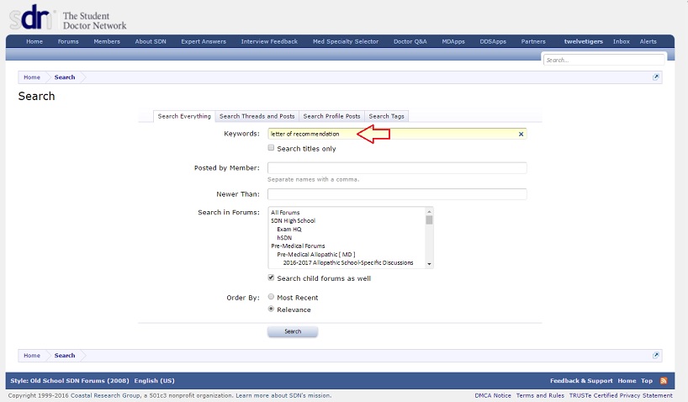Open the RSS feed icon in footer
Viewport: 688px width, 402px height.
[664, 381]
